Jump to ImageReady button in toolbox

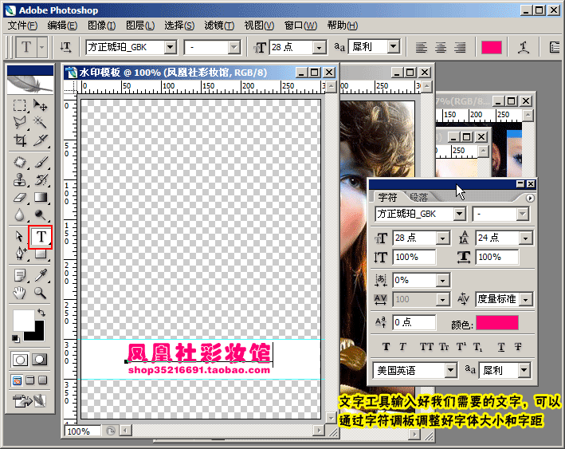coord(29,400)
